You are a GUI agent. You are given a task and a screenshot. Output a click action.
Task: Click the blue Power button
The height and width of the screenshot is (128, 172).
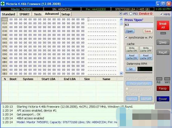(x=163, y=99)
